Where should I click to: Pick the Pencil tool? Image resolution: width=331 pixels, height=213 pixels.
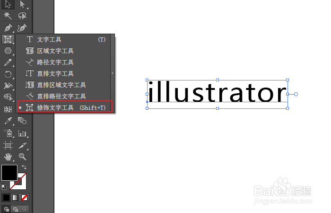pyautogui.click(x=8, y=62)
